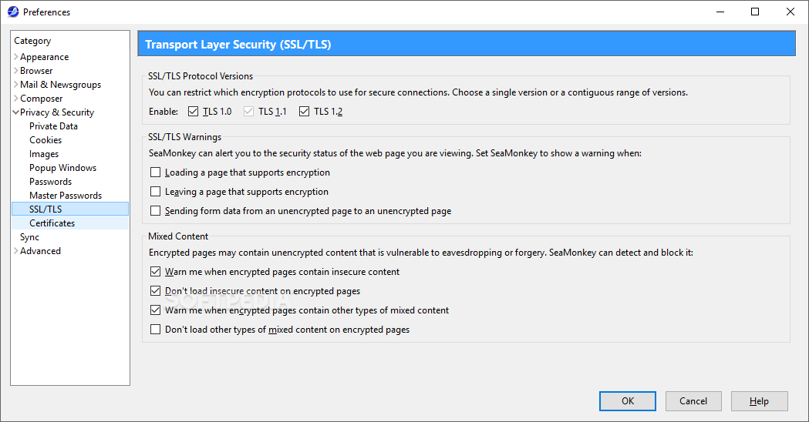Enable warning for sending unencrypted form data

coord(155,211)
